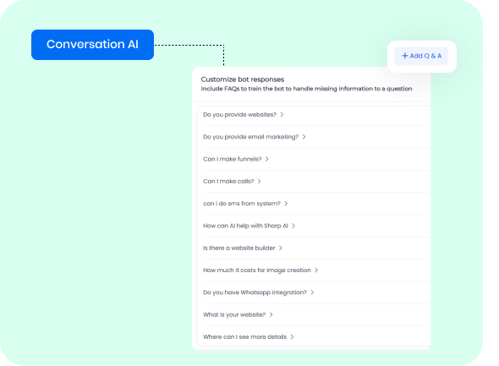
Task: Click chevron after image creation cost question
Action: 316,270
